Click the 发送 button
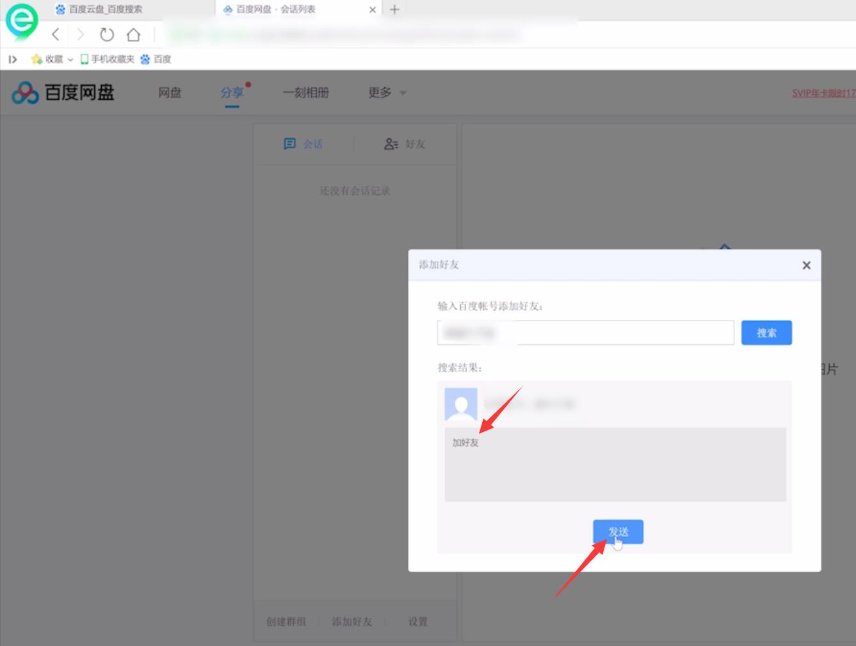The image size is (856, 646). coord(618,532)
